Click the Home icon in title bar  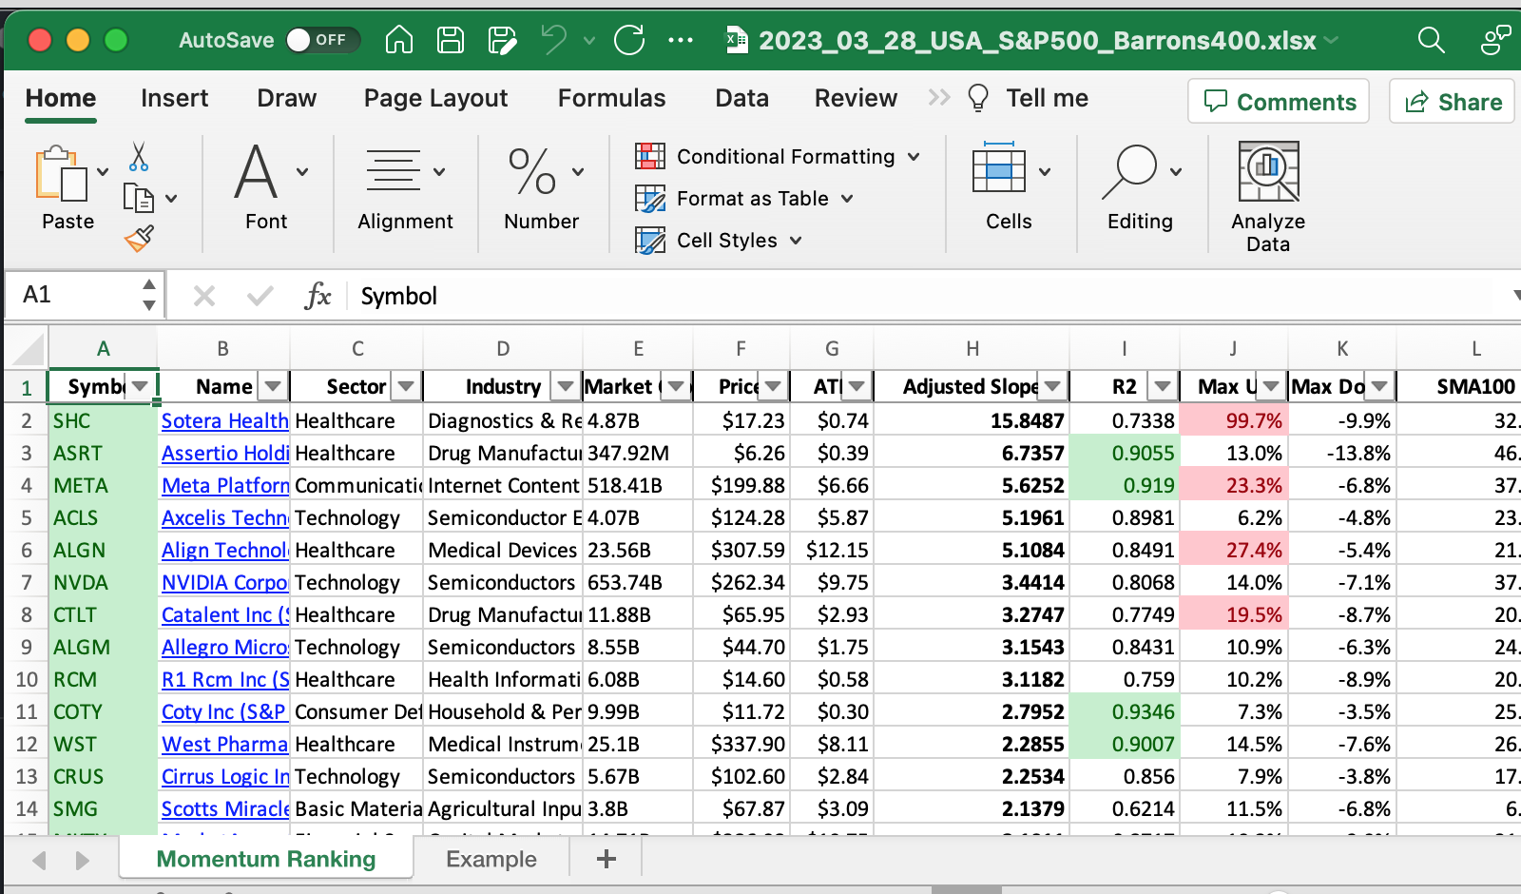399,40
